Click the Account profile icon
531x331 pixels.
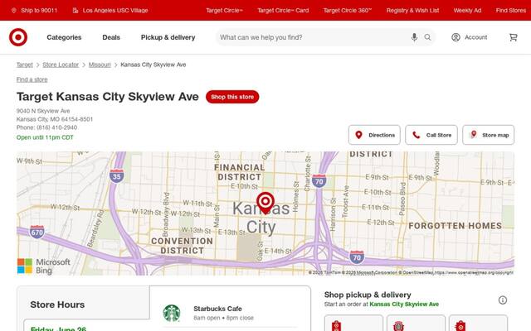pyautogui.click(x=455, y=37)
